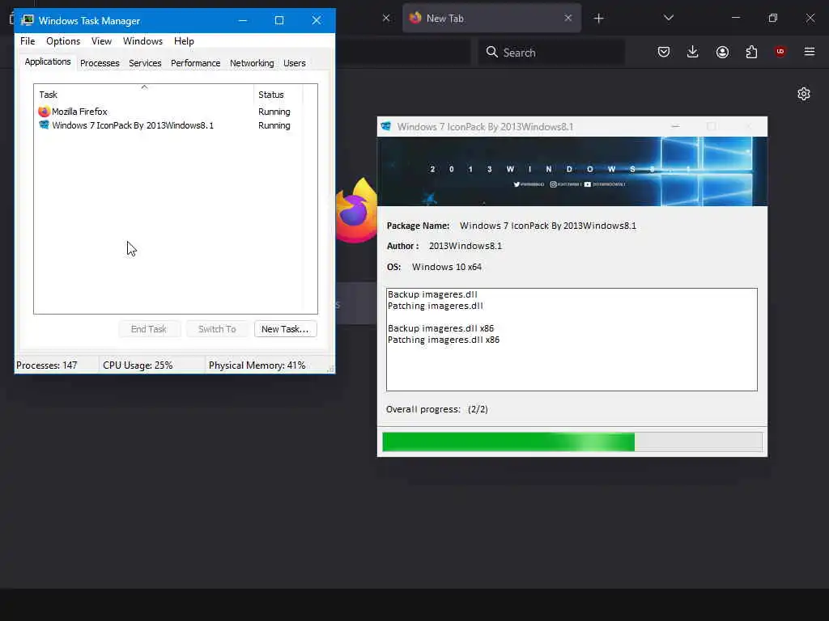Open the Firefox downloads icon
This screenshot has height=621, width=829.
tap(693, 52)
